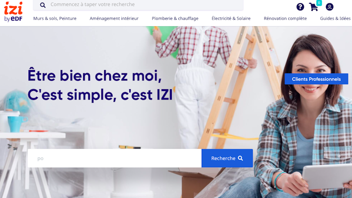Click the Clients Professionnels button
Screen dimensions: 352x198
coord(317,79)
